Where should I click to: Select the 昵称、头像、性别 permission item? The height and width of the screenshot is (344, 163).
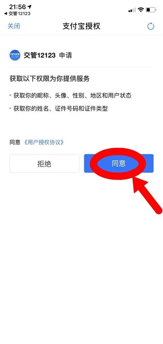coord(72,96)
